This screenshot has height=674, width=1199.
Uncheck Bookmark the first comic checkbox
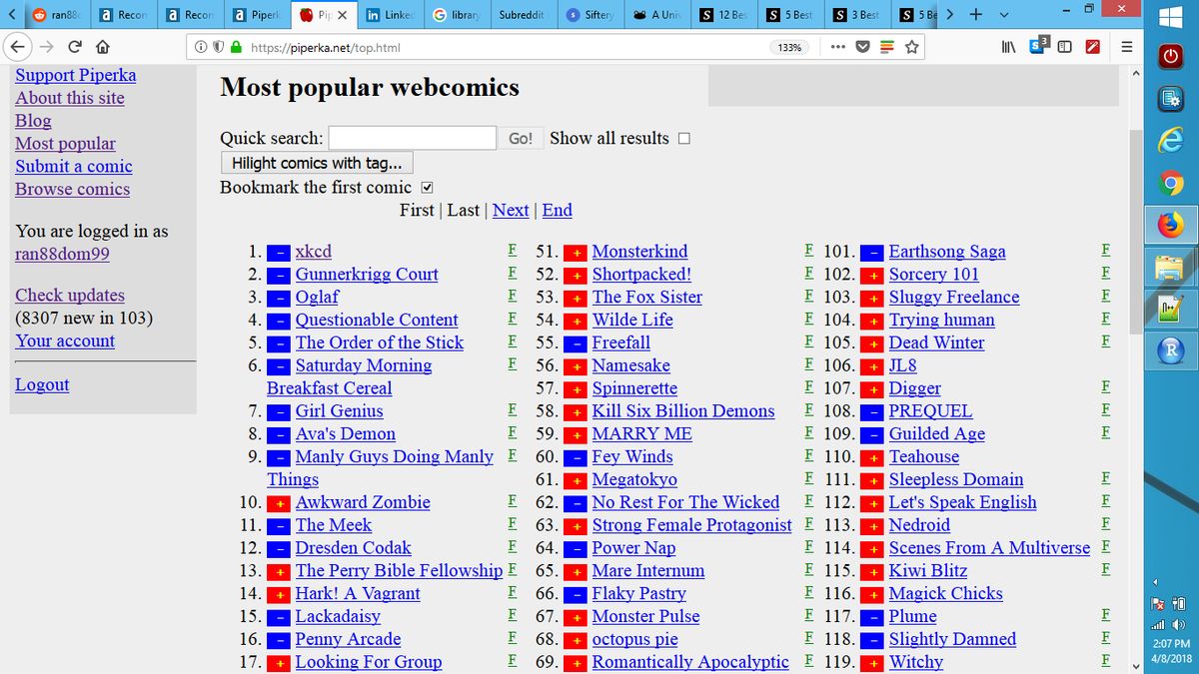[428, 188]
